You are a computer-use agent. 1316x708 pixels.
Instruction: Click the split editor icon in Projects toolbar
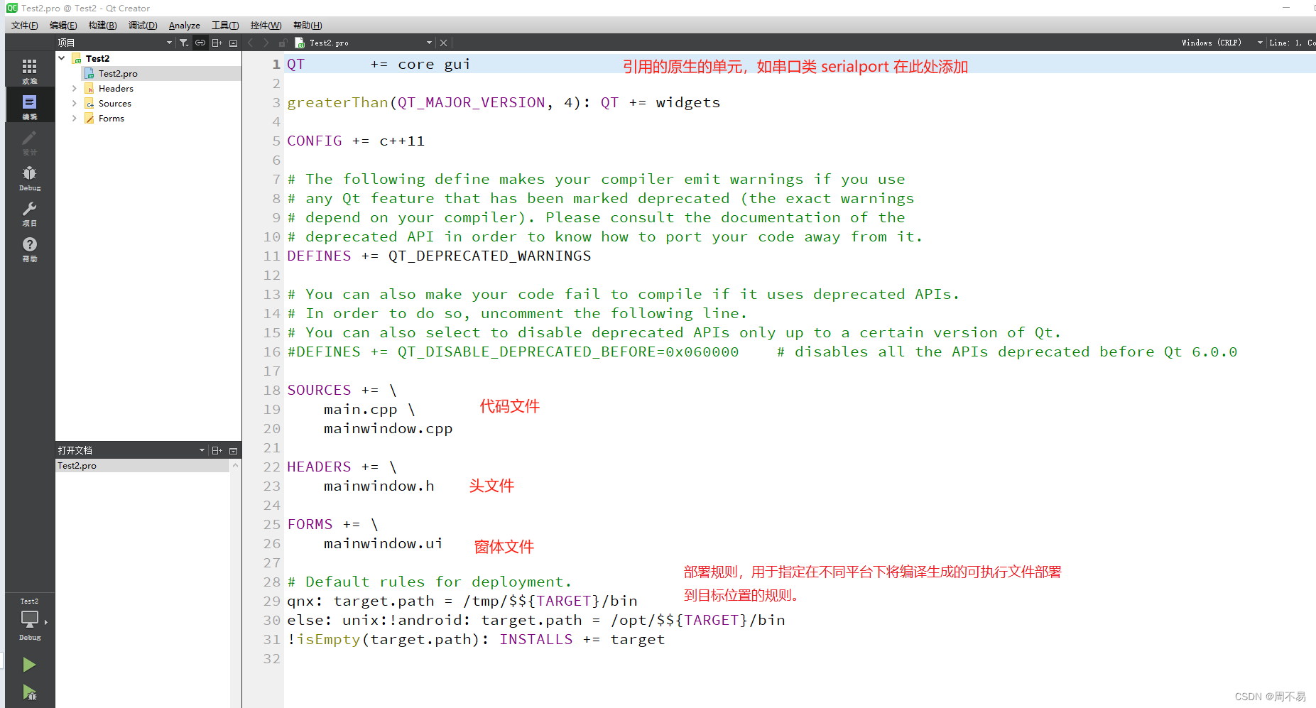point(217,43)
